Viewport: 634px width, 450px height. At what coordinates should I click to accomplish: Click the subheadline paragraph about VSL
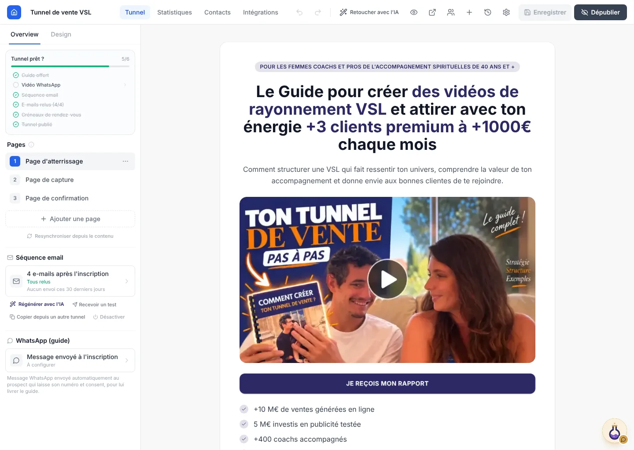click(x=387, y=175)
